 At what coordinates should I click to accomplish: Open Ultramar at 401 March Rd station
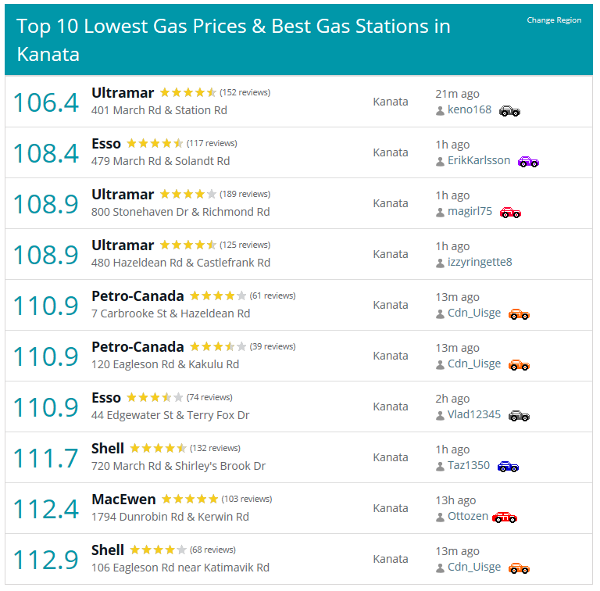tap(123, 92)
